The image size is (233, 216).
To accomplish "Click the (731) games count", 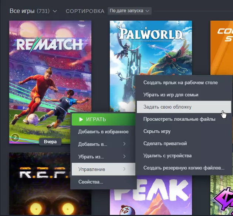I will [x=43, y=11].
